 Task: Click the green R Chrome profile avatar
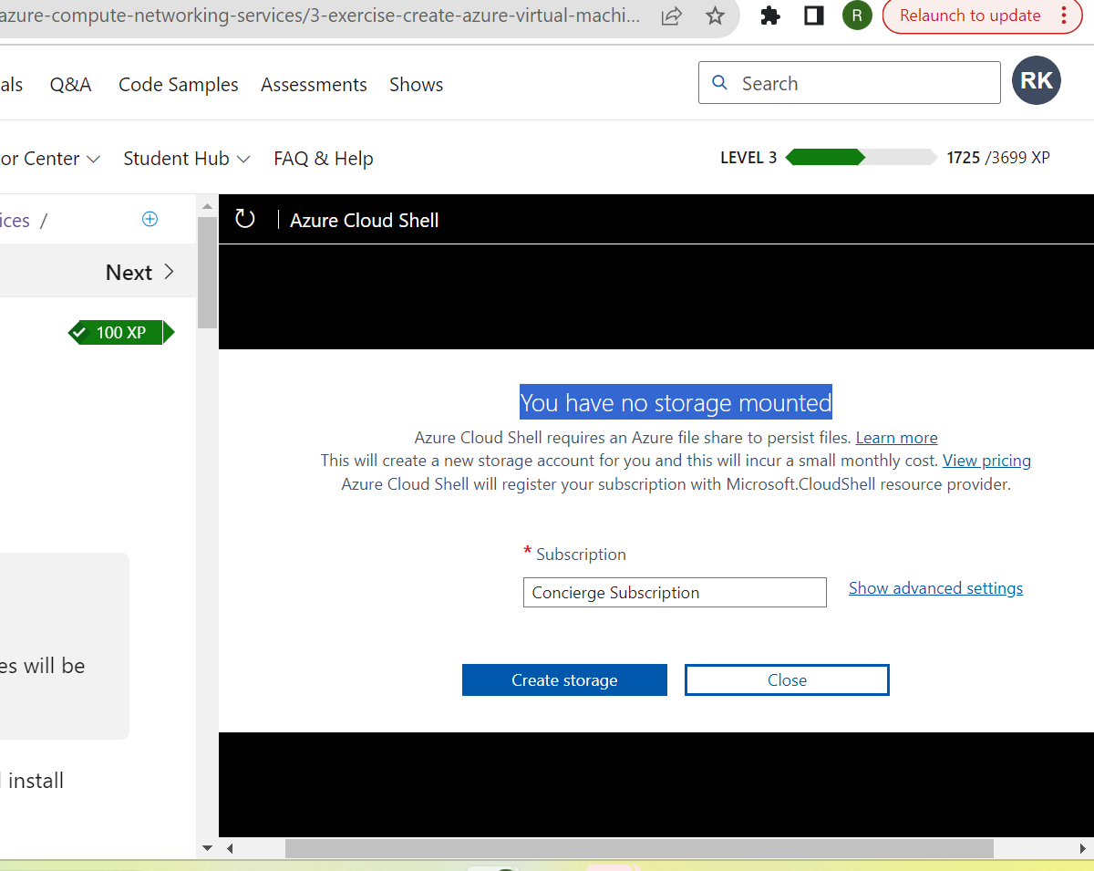point(857,16)
